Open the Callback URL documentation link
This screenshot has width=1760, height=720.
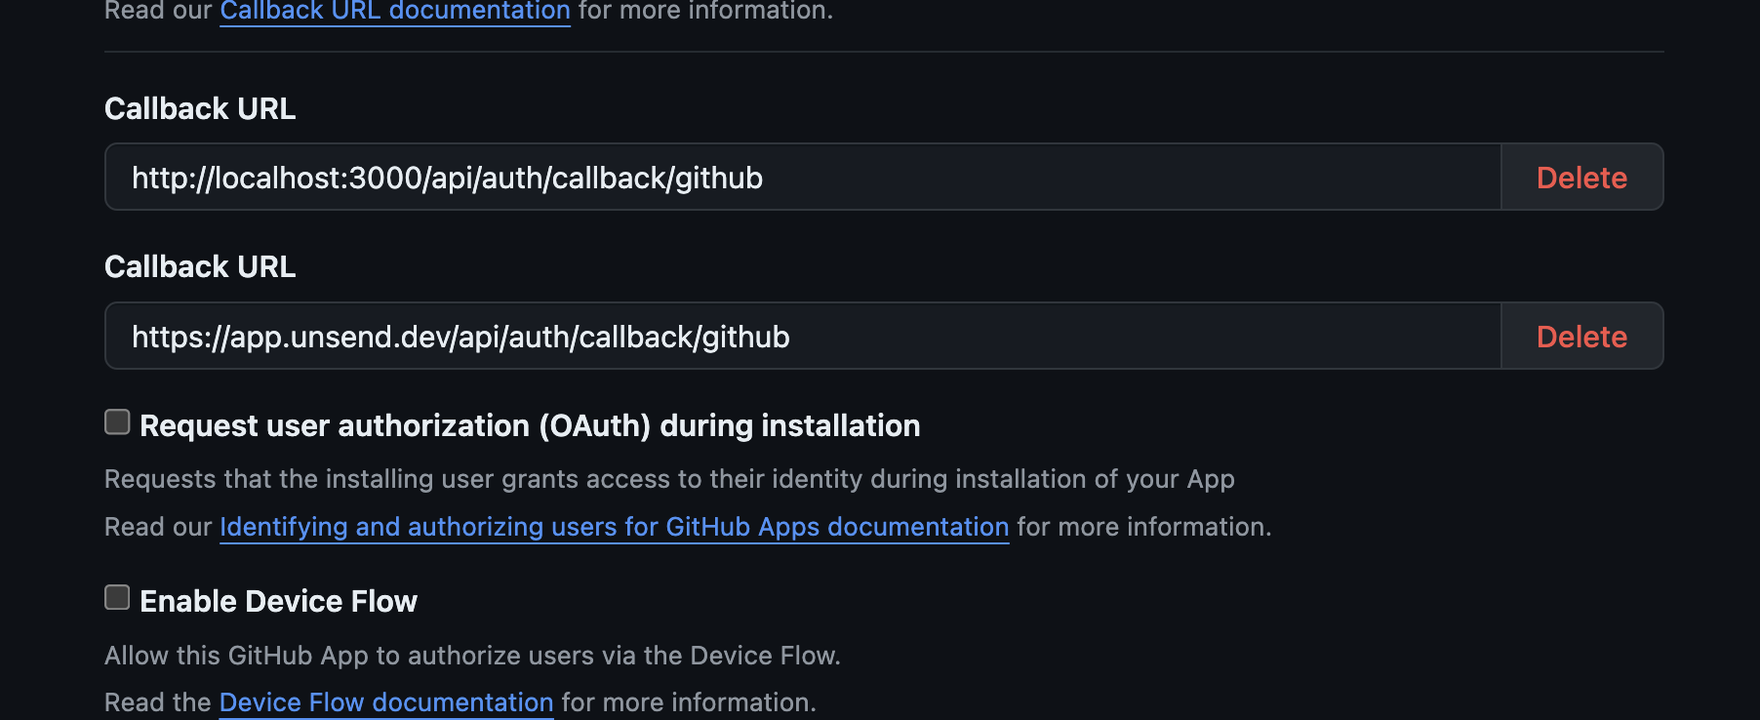coord(394,12)
